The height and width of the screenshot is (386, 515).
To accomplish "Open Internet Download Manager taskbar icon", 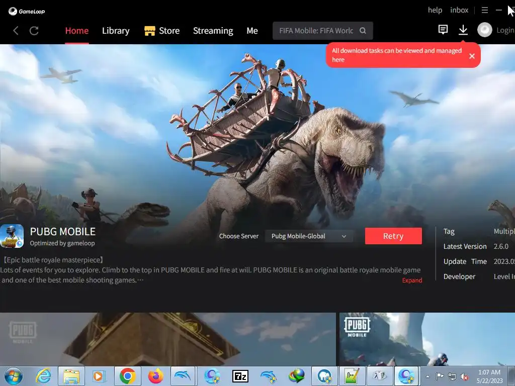I will (297, 376).
